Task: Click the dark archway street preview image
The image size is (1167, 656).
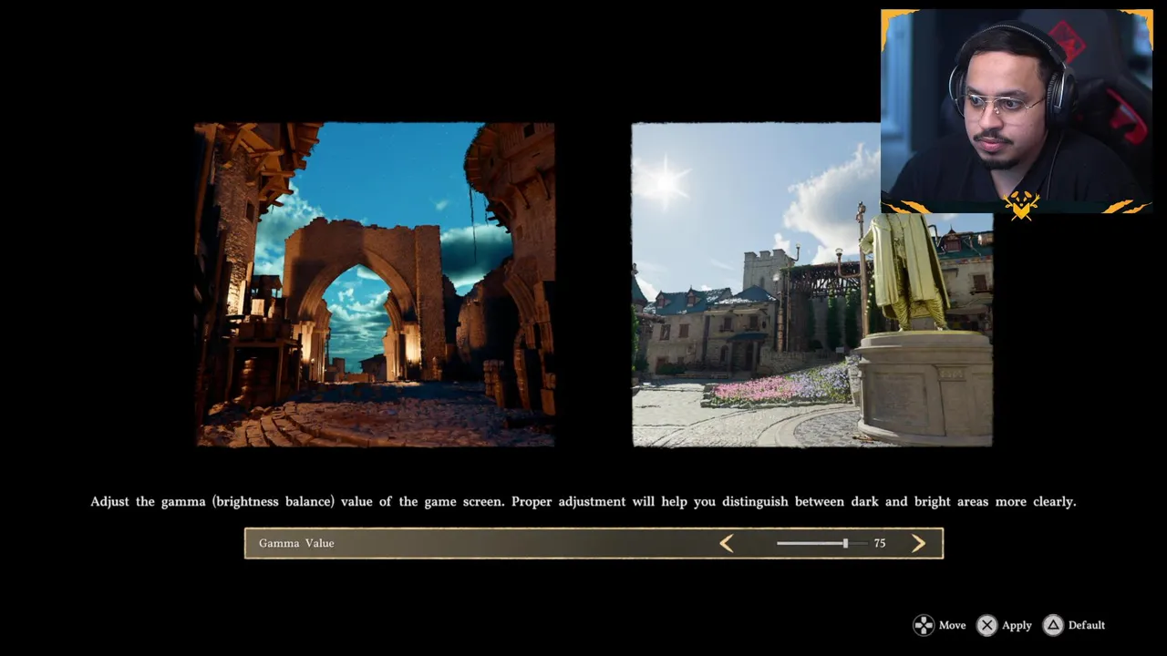Action: tap(375, 284)
